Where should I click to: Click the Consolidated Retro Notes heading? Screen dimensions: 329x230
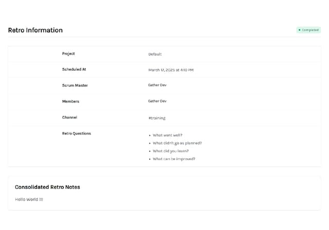47,187
